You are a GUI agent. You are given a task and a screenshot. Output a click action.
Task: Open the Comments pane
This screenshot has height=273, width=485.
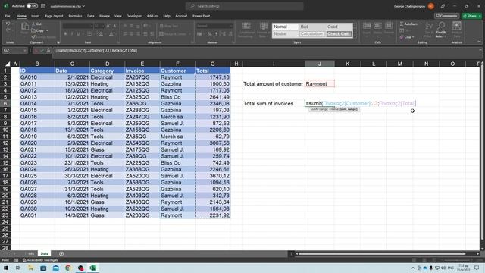[x=446, y=16]
